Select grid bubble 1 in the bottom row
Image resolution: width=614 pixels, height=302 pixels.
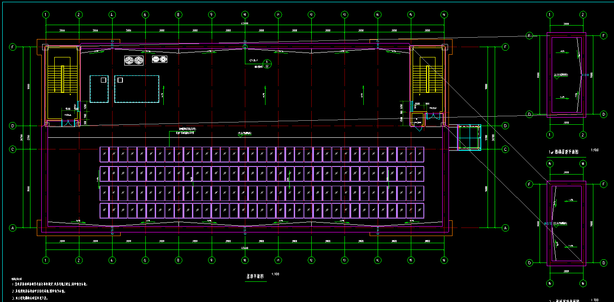click(x=46, y=260)
